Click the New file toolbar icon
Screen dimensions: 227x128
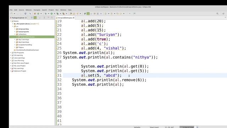click(x=11, y=14)
